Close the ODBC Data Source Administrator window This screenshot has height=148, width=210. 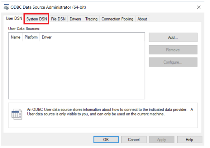click(x=199, y=7)
